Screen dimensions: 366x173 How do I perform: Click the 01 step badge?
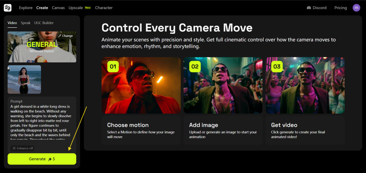[113, 66]
